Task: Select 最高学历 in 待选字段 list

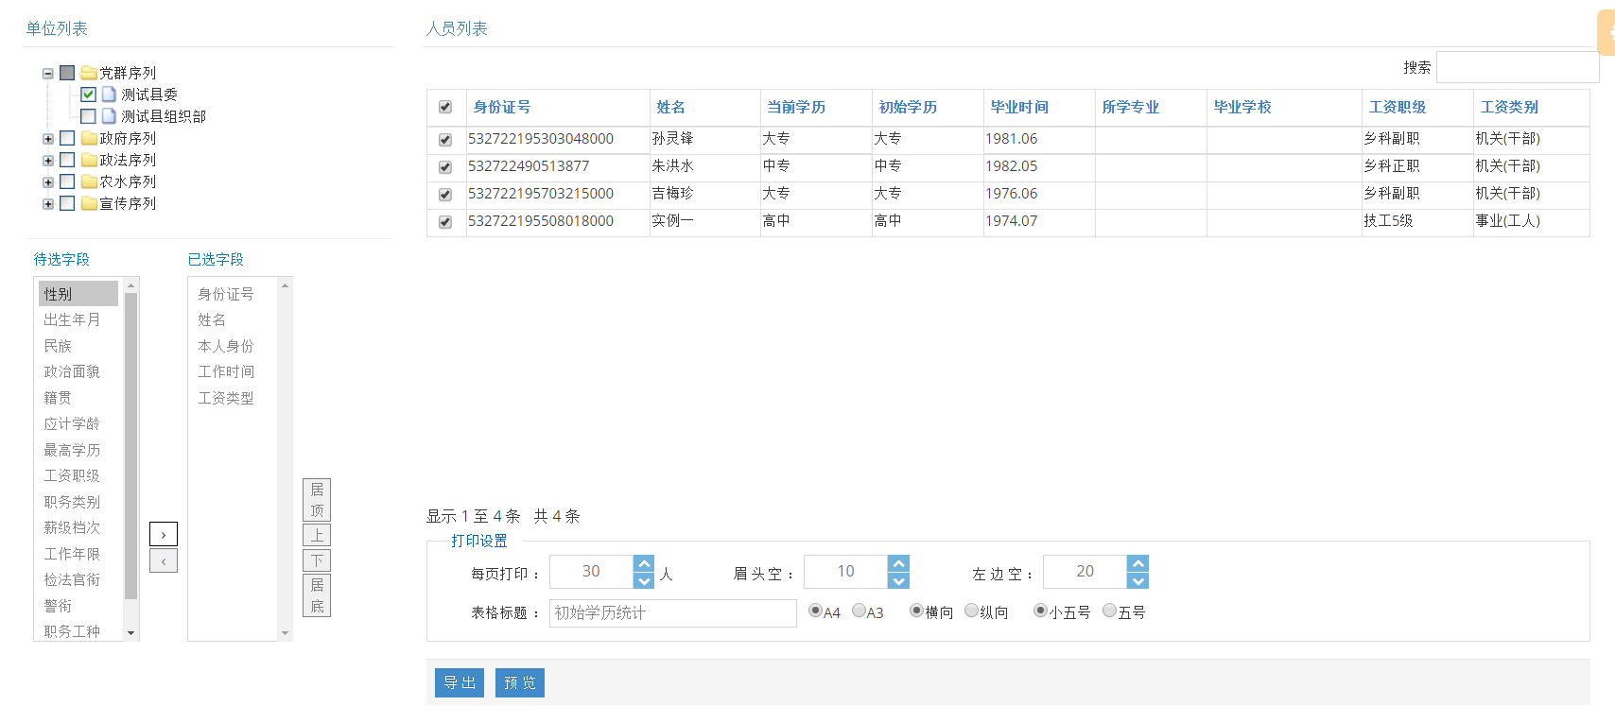Action: pos(78,450)
